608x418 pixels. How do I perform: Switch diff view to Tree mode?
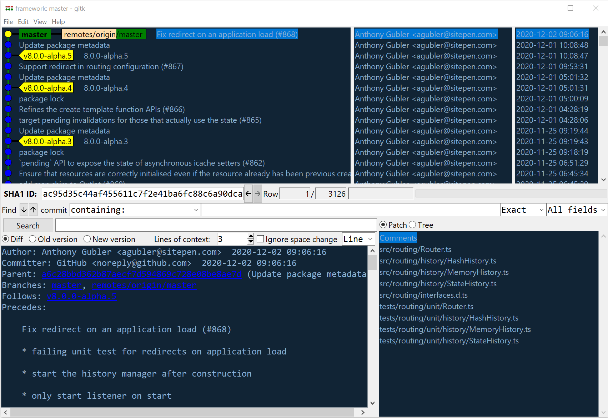coord(413,225)
